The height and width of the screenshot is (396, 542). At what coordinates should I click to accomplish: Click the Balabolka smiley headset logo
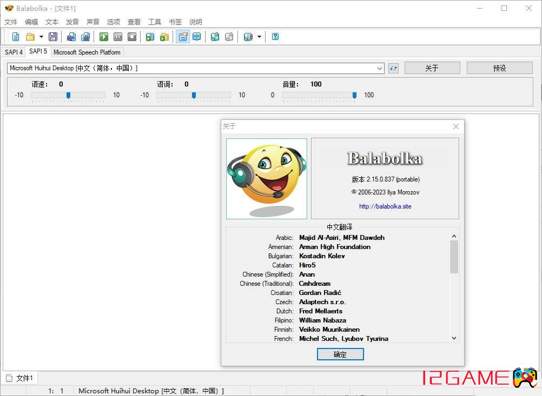(x=267, y=179)
